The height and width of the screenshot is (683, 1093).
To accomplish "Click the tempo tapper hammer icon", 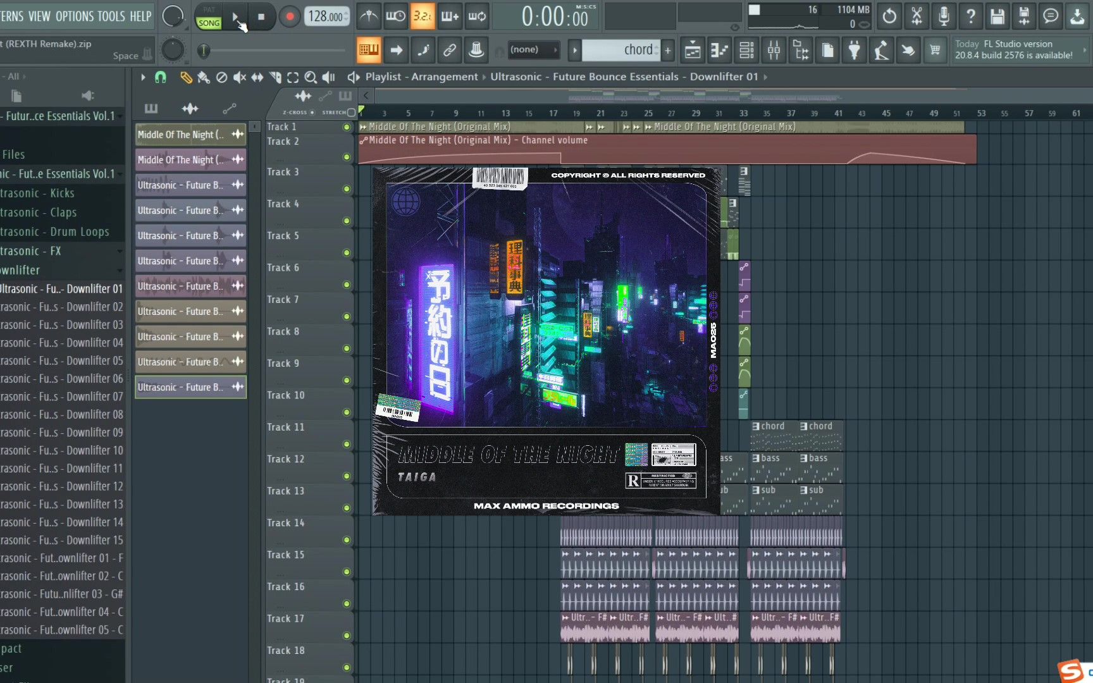I will (x=881, y=50).
